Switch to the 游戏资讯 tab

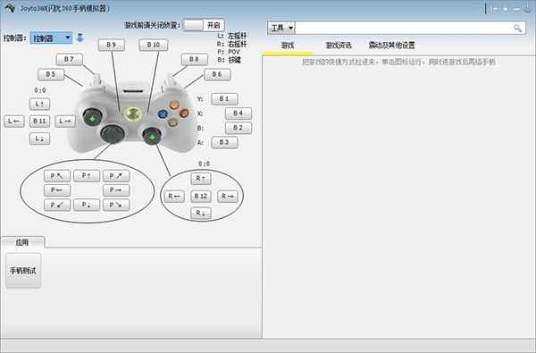338,46
